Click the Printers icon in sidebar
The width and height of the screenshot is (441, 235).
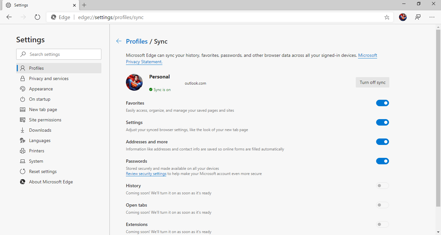click(x=23, y=151)
